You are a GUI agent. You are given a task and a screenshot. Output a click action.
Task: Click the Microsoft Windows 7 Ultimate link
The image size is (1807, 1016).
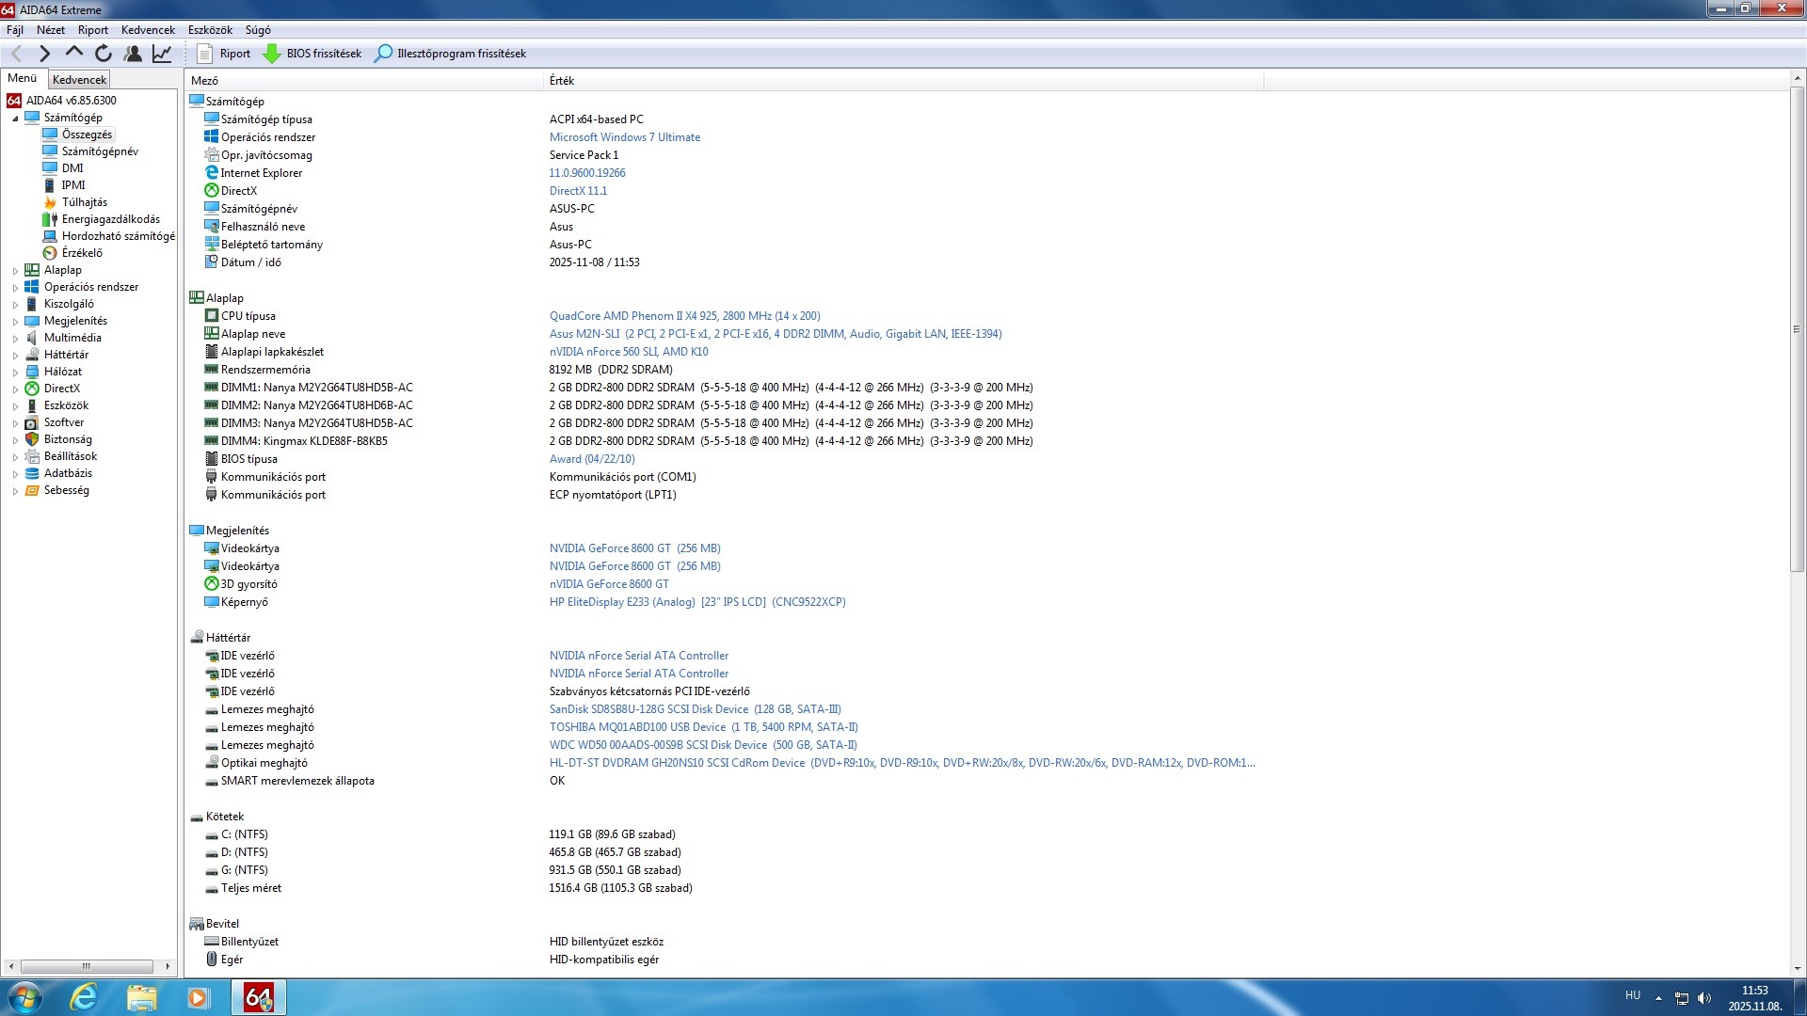tap(624, 137)
